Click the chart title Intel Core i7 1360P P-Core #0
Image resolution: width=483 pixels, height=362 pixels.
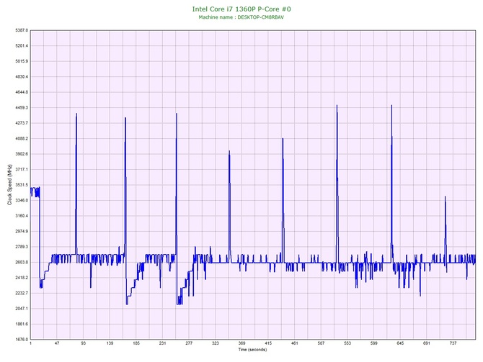(x=241, y=9)
